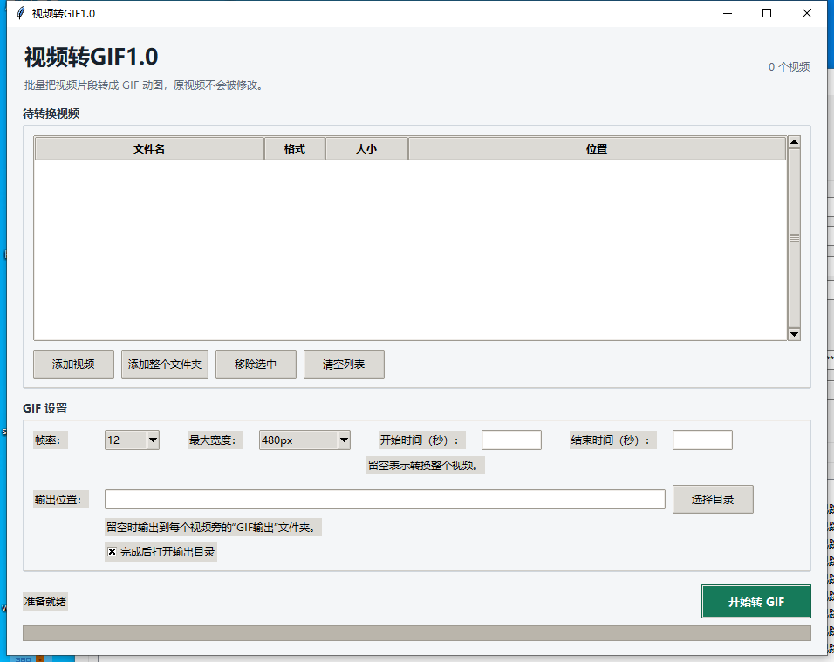834x662 pixels.
Task: Click the 添加整个文件夹 button
Action: 165,365
